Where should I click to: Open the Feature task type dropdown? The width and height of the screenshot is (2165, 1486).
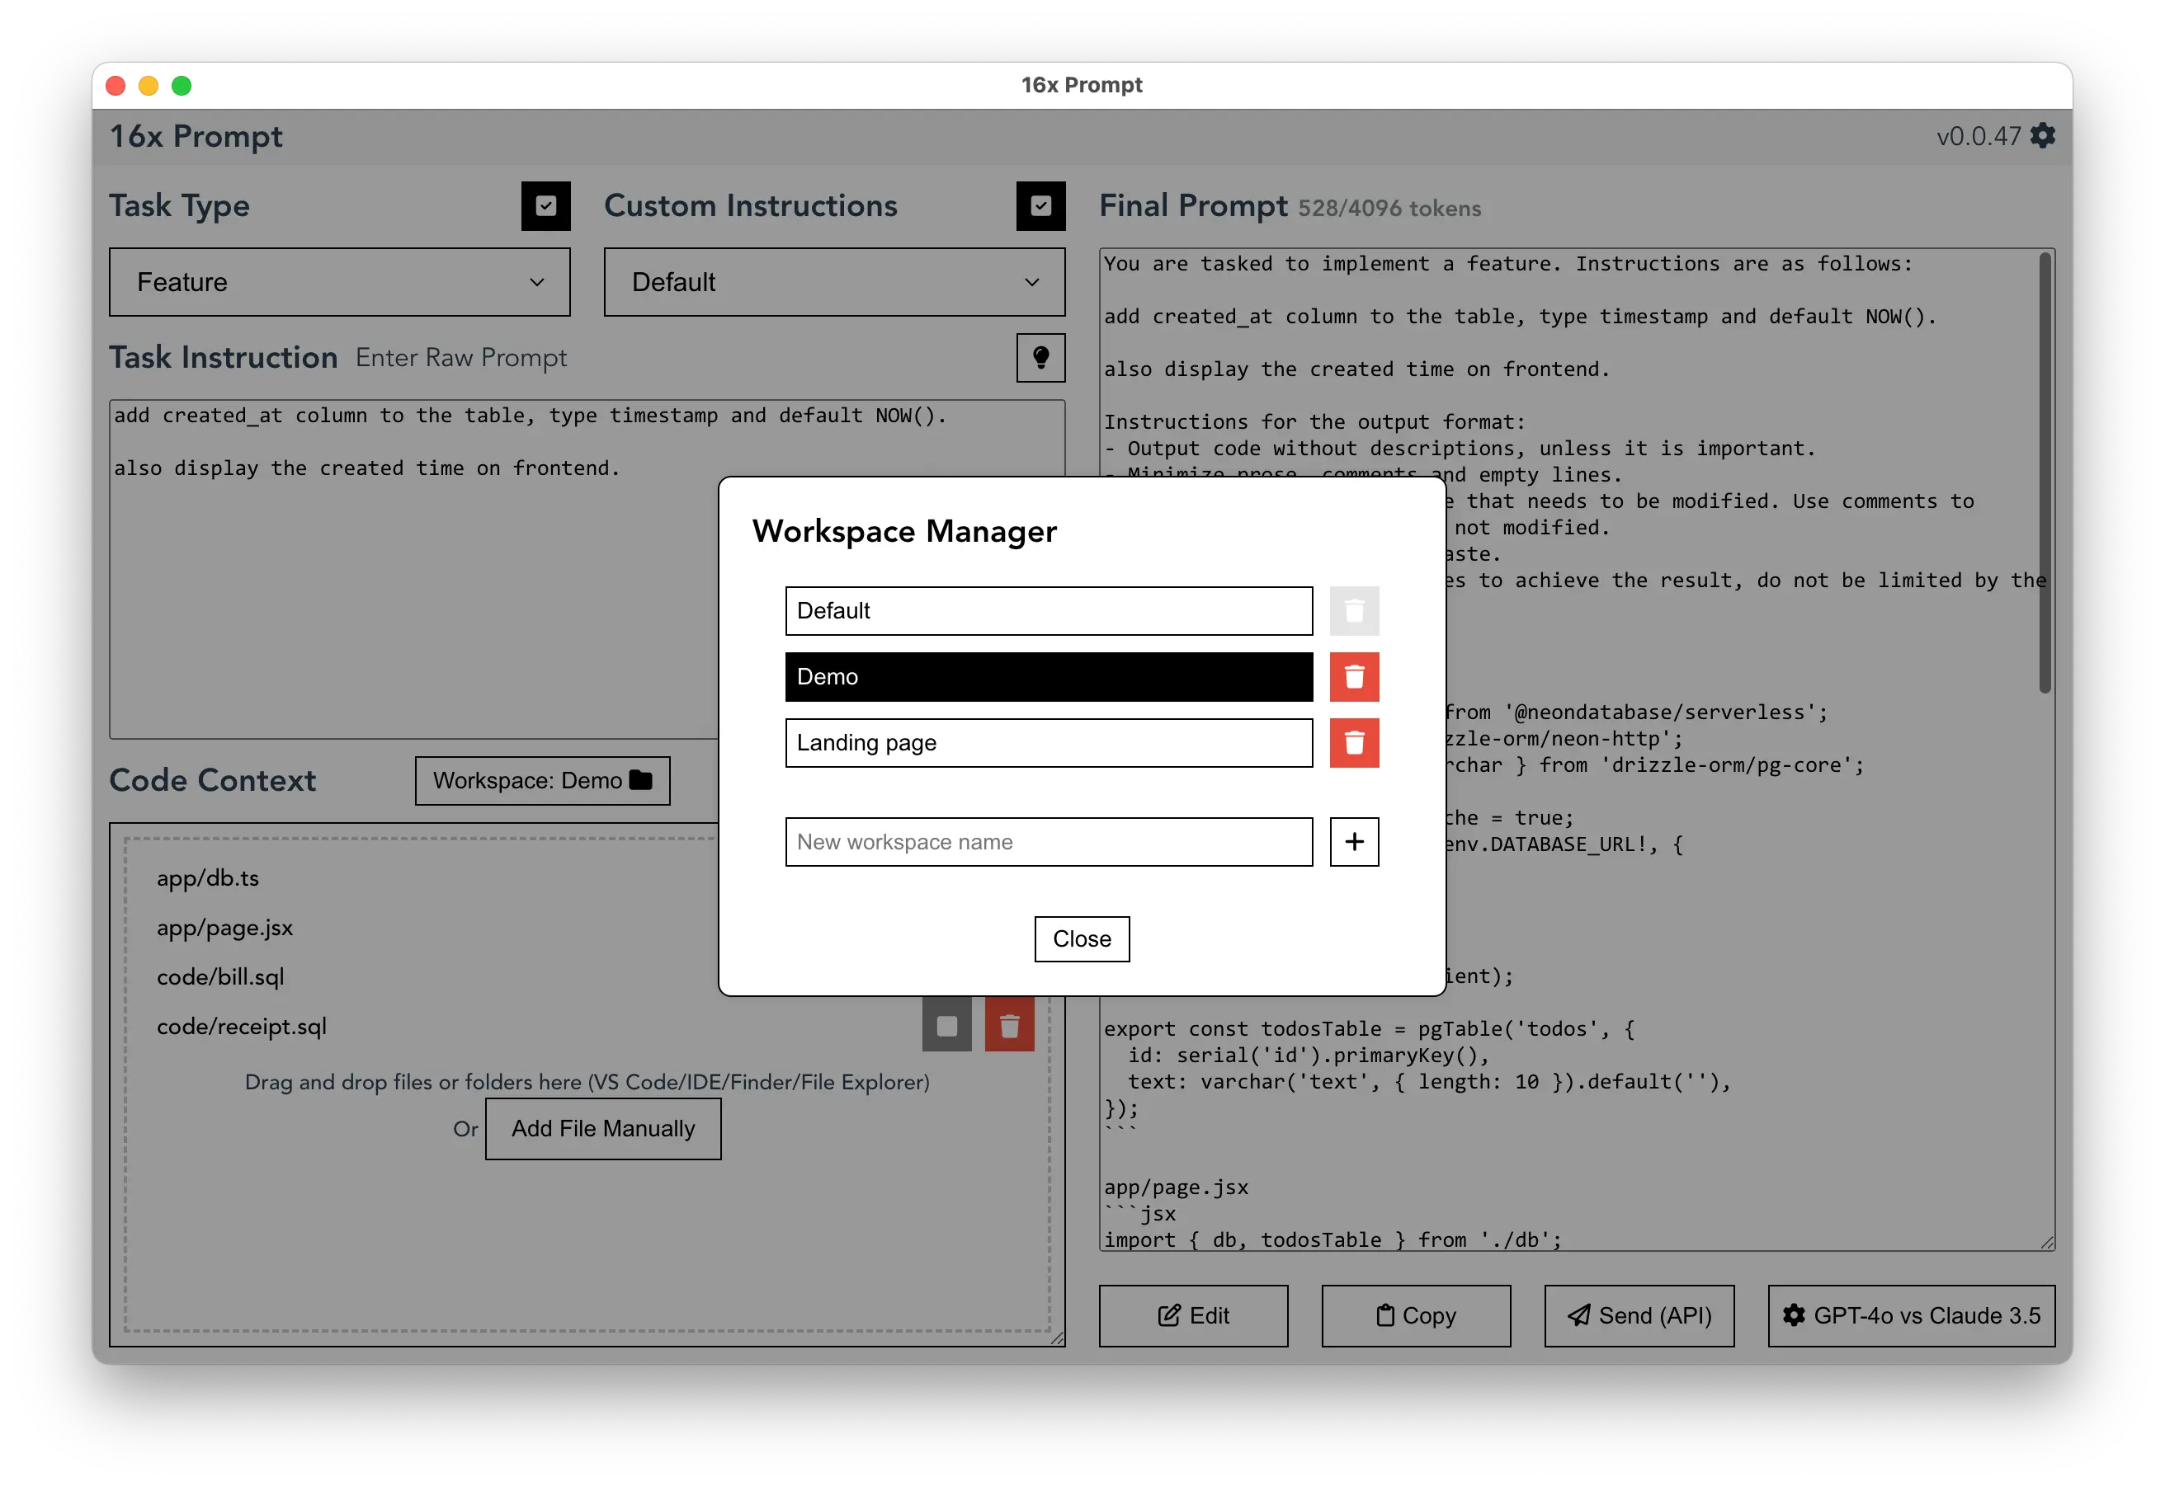339,282
